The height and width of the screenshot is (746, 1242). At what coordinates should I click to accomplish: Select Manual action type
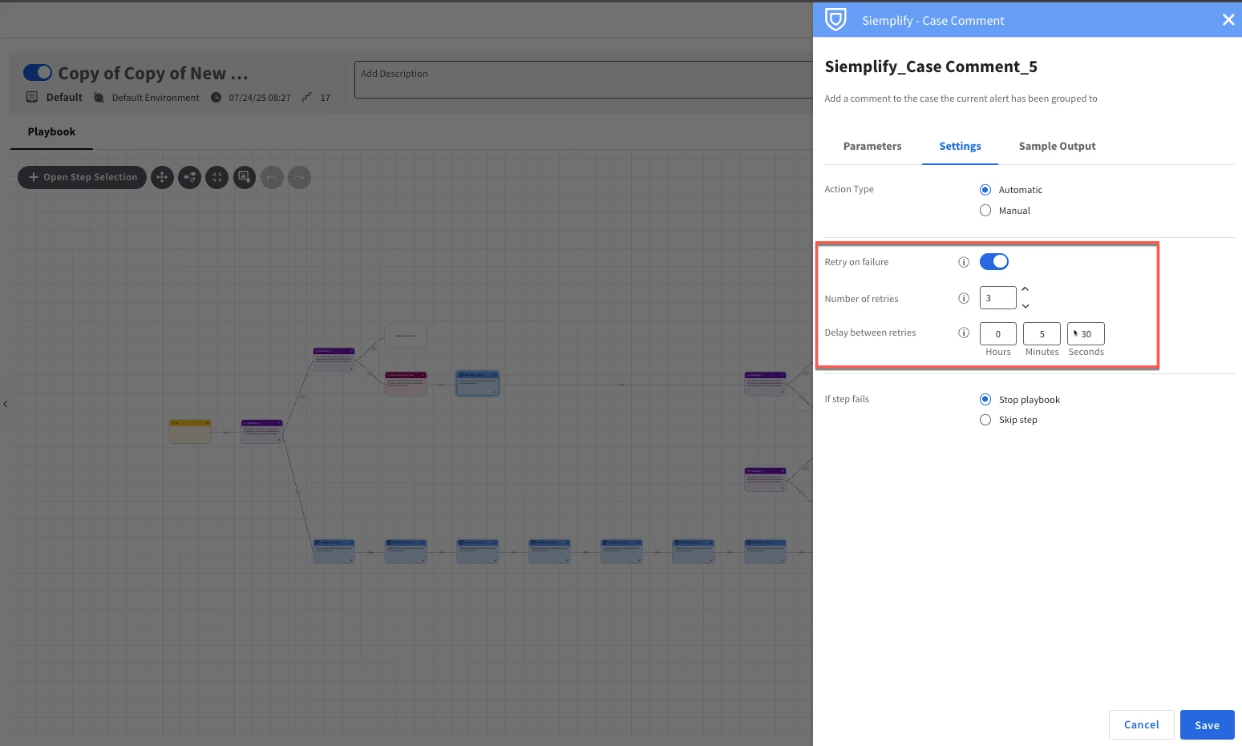985,211
